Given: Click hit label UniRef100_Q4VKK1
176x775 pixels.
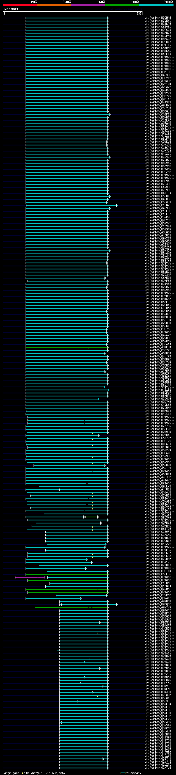Looking at the screenshot, I should [158, 90].
